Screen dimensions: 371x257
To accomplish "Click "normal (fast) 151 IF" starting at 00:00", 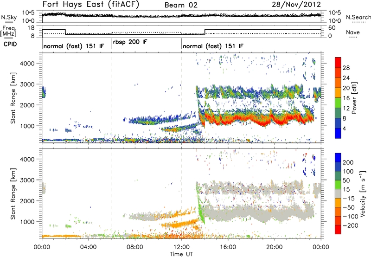I will point(74,46).
